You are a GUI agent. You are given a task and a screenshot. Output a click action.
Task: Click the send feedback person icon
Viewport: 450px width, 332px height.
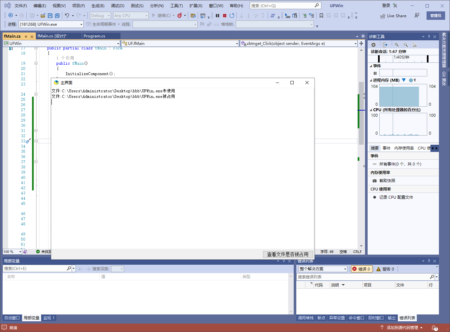tap(417, 16)
